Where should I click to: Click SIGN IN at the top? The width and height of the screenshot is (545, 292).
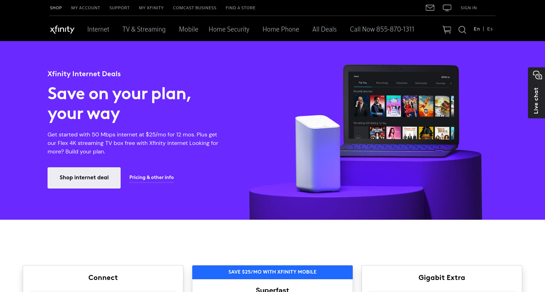click(468, 8)
